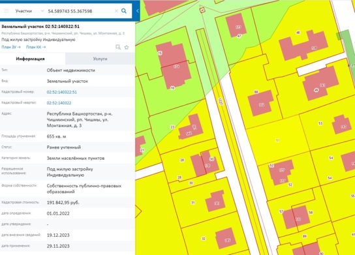Open cadastral quarter link 02:52:140322

(59, 103)
